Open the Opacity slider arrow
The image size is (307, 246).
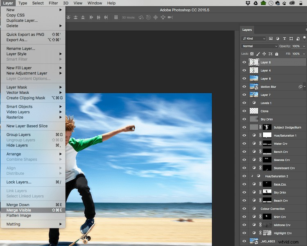pyautogui.click(x=304, y=46)
